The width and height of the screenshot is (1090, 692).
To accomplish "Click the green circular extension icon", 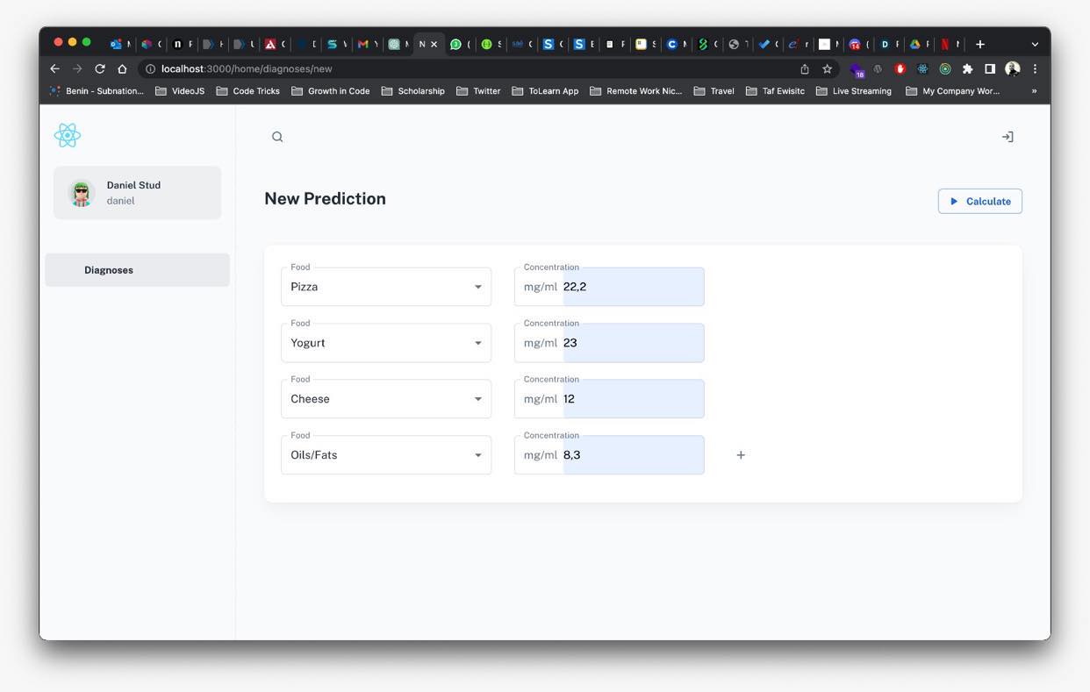I will 945,68.
